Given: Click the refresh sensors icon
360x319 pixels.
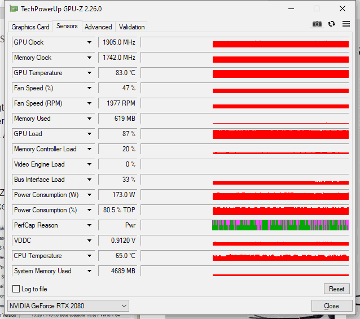Looking at the screenshot, I should point(331,24).
